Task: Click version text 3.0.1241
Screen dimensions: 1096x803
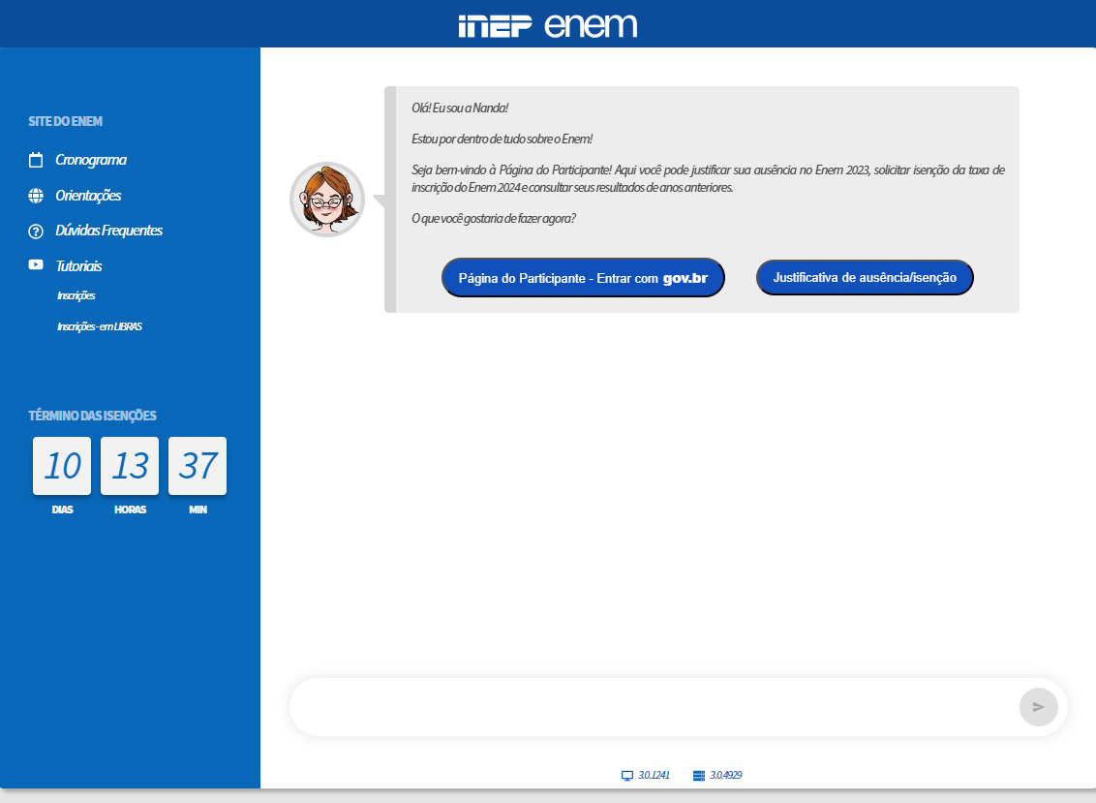Action: [x=654, y=776]
